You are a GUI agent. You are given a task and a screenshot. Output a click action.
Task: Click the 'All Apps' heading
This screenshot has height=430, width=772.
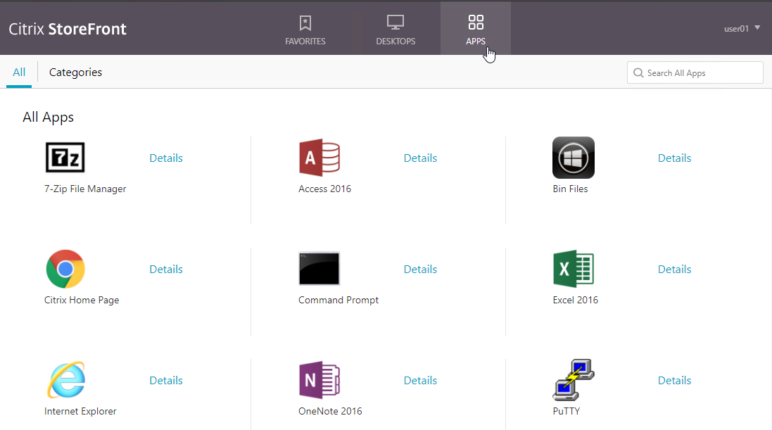tap(49, 118)
